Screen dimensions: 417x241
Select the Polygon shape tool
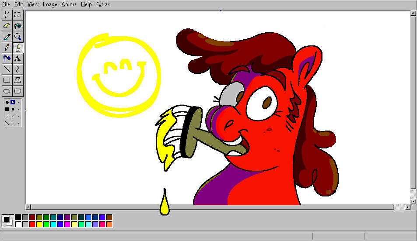click(x=18, y=80)
